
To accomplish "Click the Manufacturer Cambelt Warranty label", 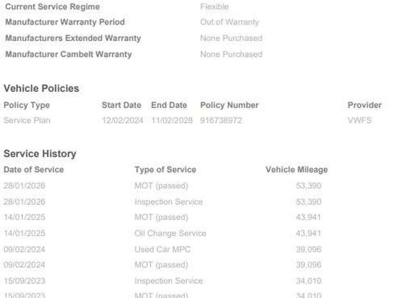I will (68, 54).
